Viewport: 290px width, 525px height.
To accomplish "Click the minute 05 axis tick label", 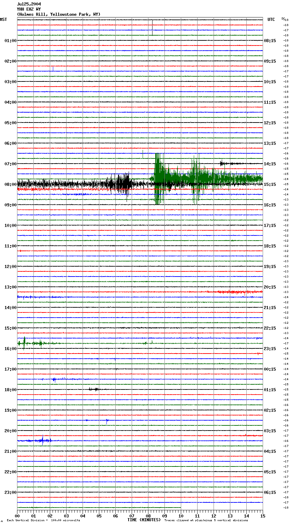I will coord(99,516).
